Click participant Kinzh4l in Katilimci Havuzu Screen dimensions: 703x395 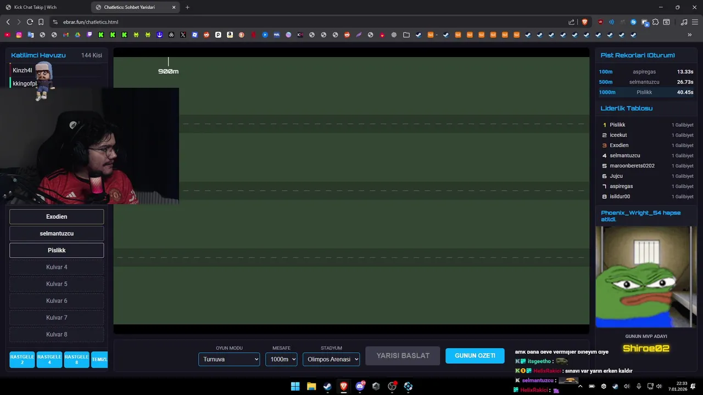[x=23, y=70]
